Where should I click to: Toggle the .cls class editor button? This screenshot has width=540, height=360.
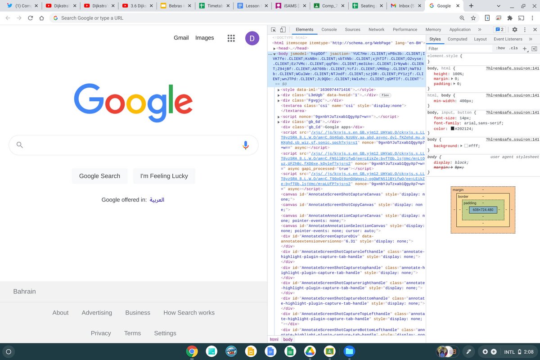click(x=513, y=48)
